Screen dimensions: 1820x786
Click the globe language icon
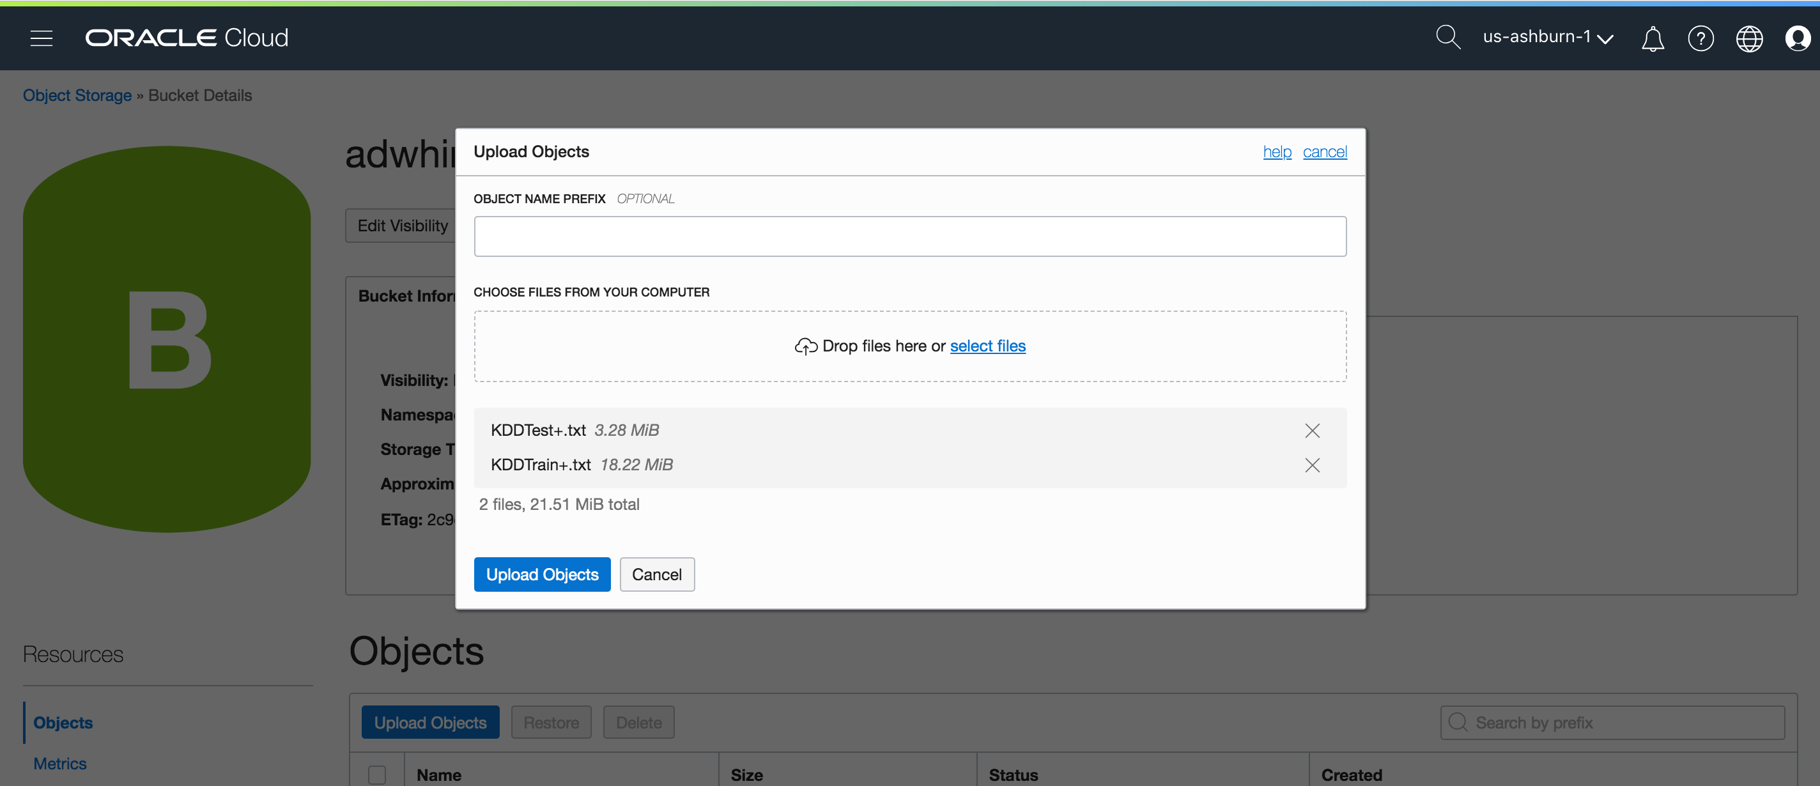(1748, 38)
